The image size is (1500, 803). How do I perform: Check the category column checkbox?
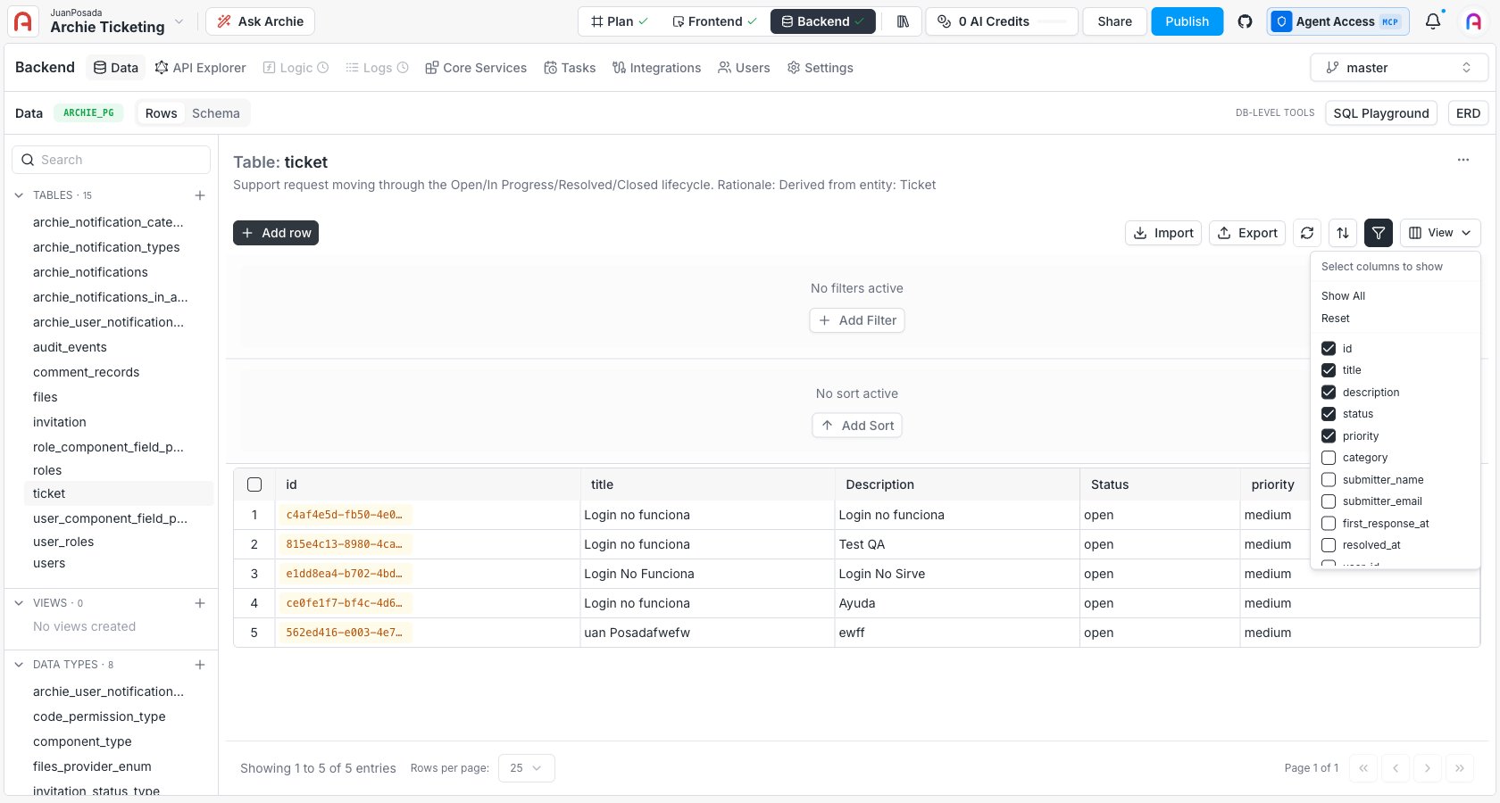point(1329,458)
